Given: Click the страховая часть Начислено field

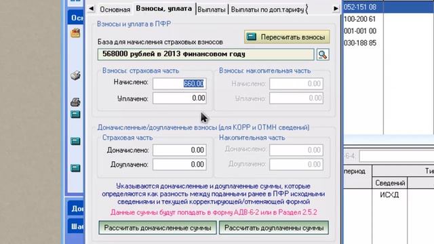Looking at the screenshot, I should 179,83.
